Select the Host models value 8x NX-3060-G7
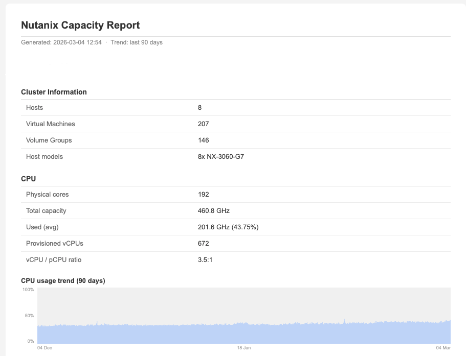466x356 pixels. [x=220, y=157]
